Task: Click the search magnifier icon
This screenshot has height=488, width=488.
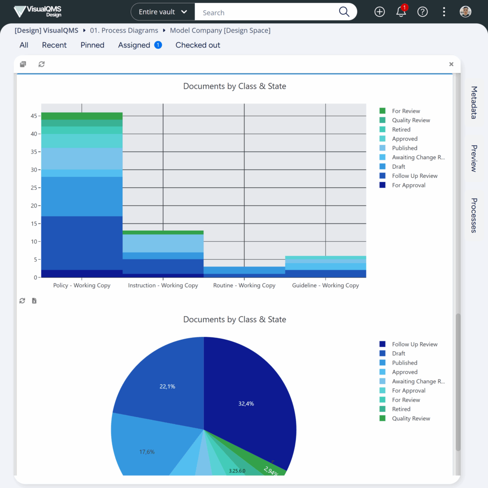Action: 344,12
